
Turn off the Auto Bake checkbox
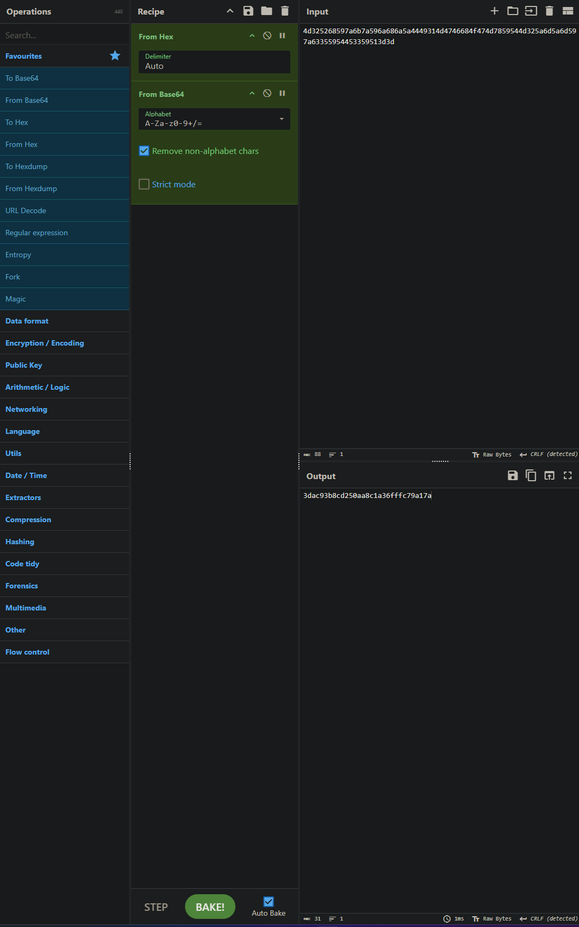point(269,902)
